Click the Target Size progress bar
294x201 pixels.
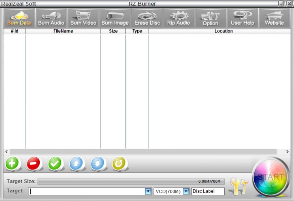[131, 181]
